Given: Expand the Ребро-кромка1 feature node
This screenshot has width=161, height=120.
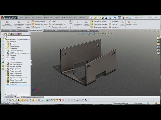Looking at the screenshot, I should click(6, 69).
